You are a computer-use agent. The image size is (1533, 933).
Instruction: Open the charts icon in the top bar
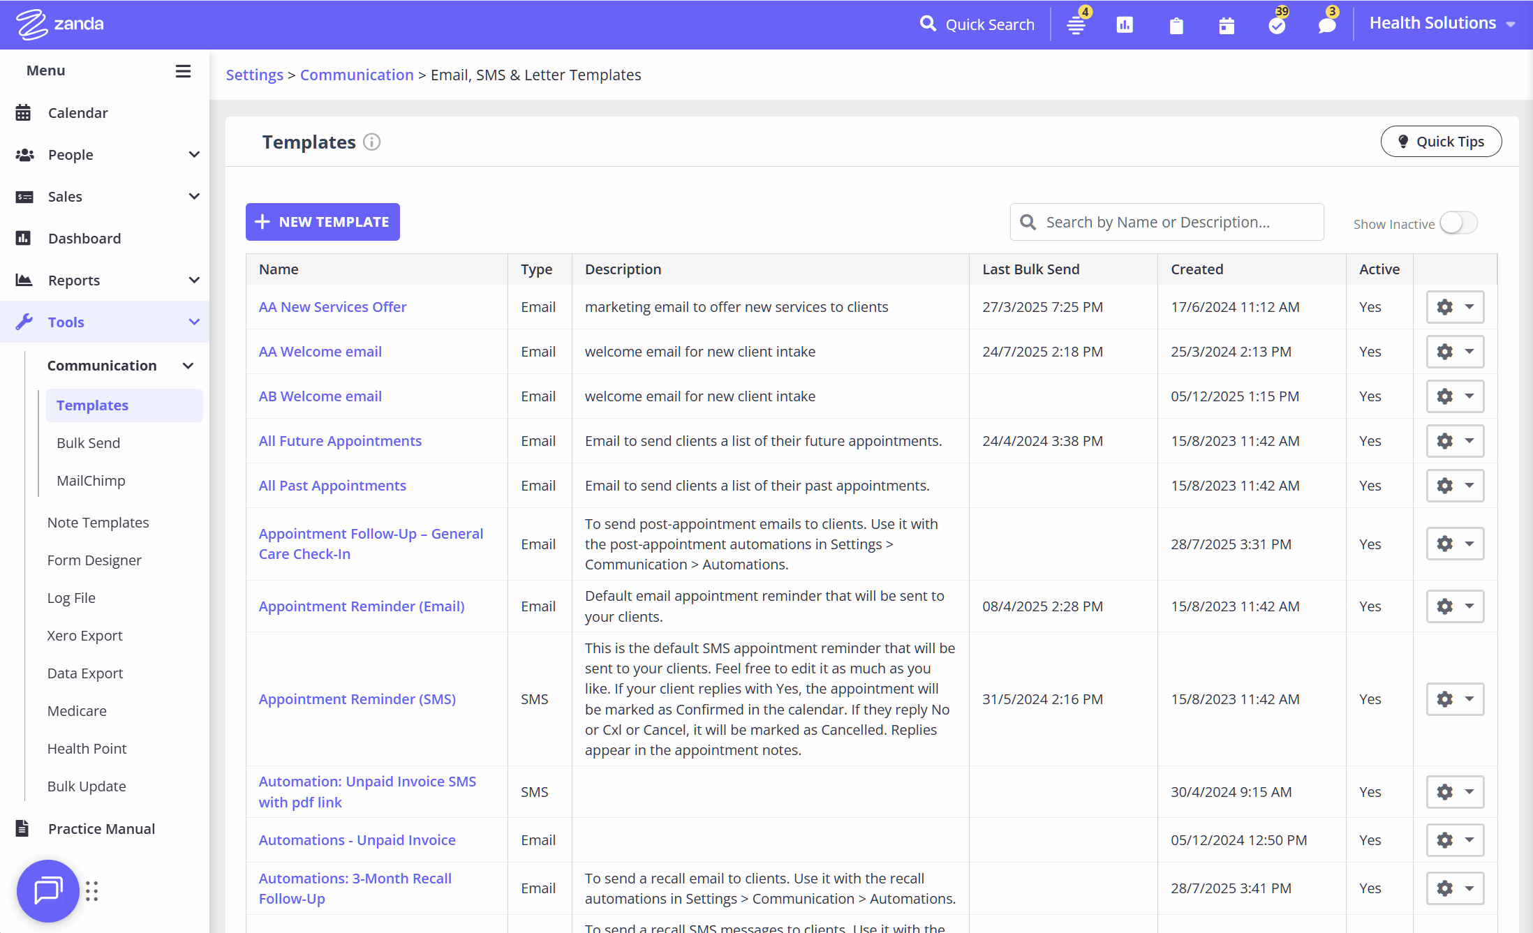coord(1125,25)
